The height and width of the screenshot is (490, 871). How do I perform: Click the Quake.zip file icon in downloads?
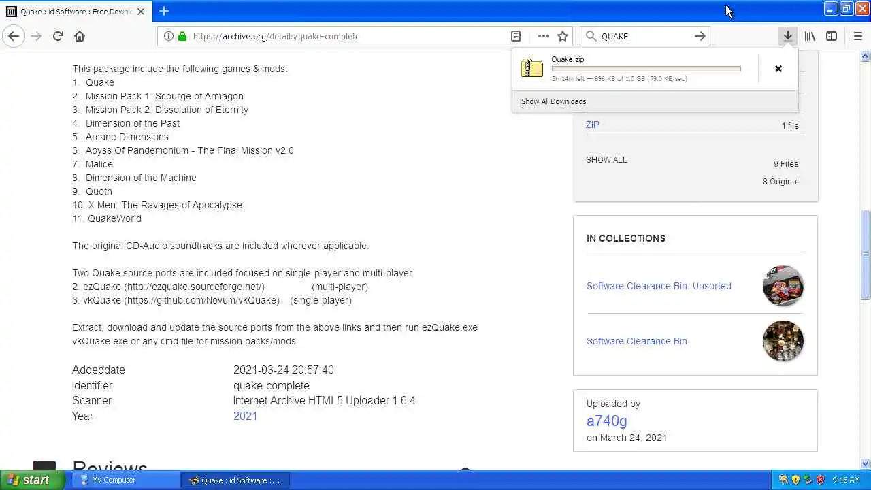click(x=532, y=68)
